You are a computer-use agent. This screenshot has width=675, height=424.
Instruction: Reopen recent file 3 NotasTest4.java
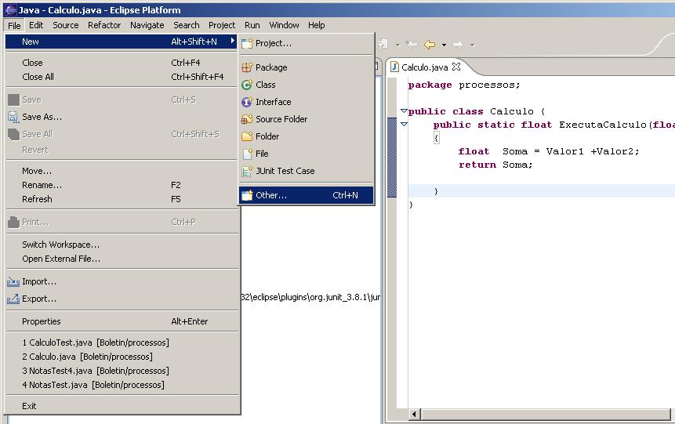[122, 371]
